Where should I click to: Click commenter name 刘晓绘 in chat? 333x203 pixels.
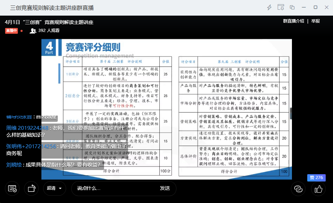[x=14, y=165]
